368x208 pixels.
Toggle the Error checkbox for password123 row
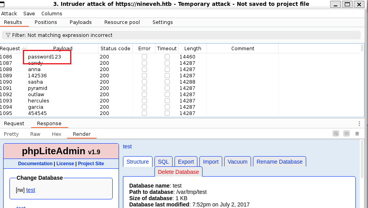tap(144, 57)
